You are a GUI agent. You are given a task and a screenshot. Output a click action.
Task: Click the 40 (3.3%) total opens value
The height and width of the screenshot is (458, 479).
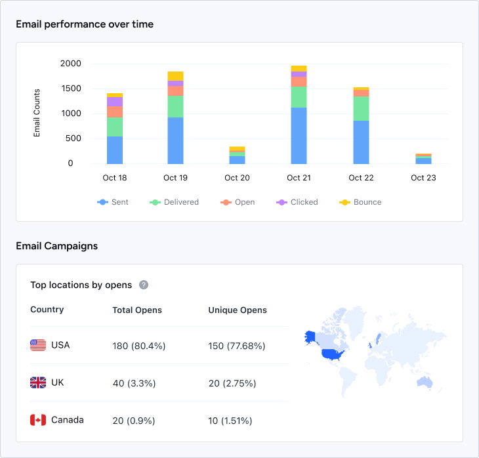[135, 383]
